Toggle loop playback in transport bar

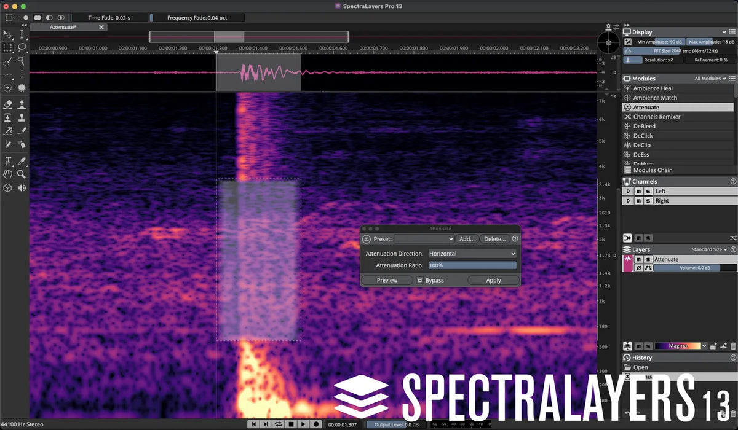(278, 424)
